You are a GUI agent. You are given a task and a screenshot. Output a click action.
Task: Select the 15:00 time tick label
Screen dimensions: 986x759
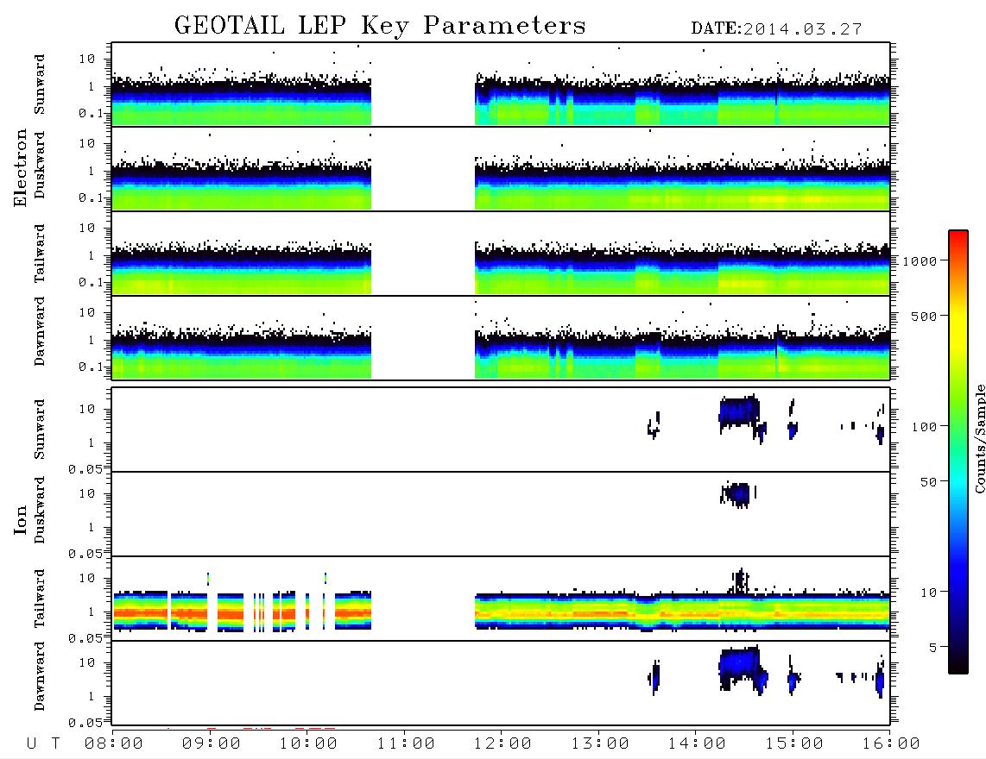coord(794,744)
